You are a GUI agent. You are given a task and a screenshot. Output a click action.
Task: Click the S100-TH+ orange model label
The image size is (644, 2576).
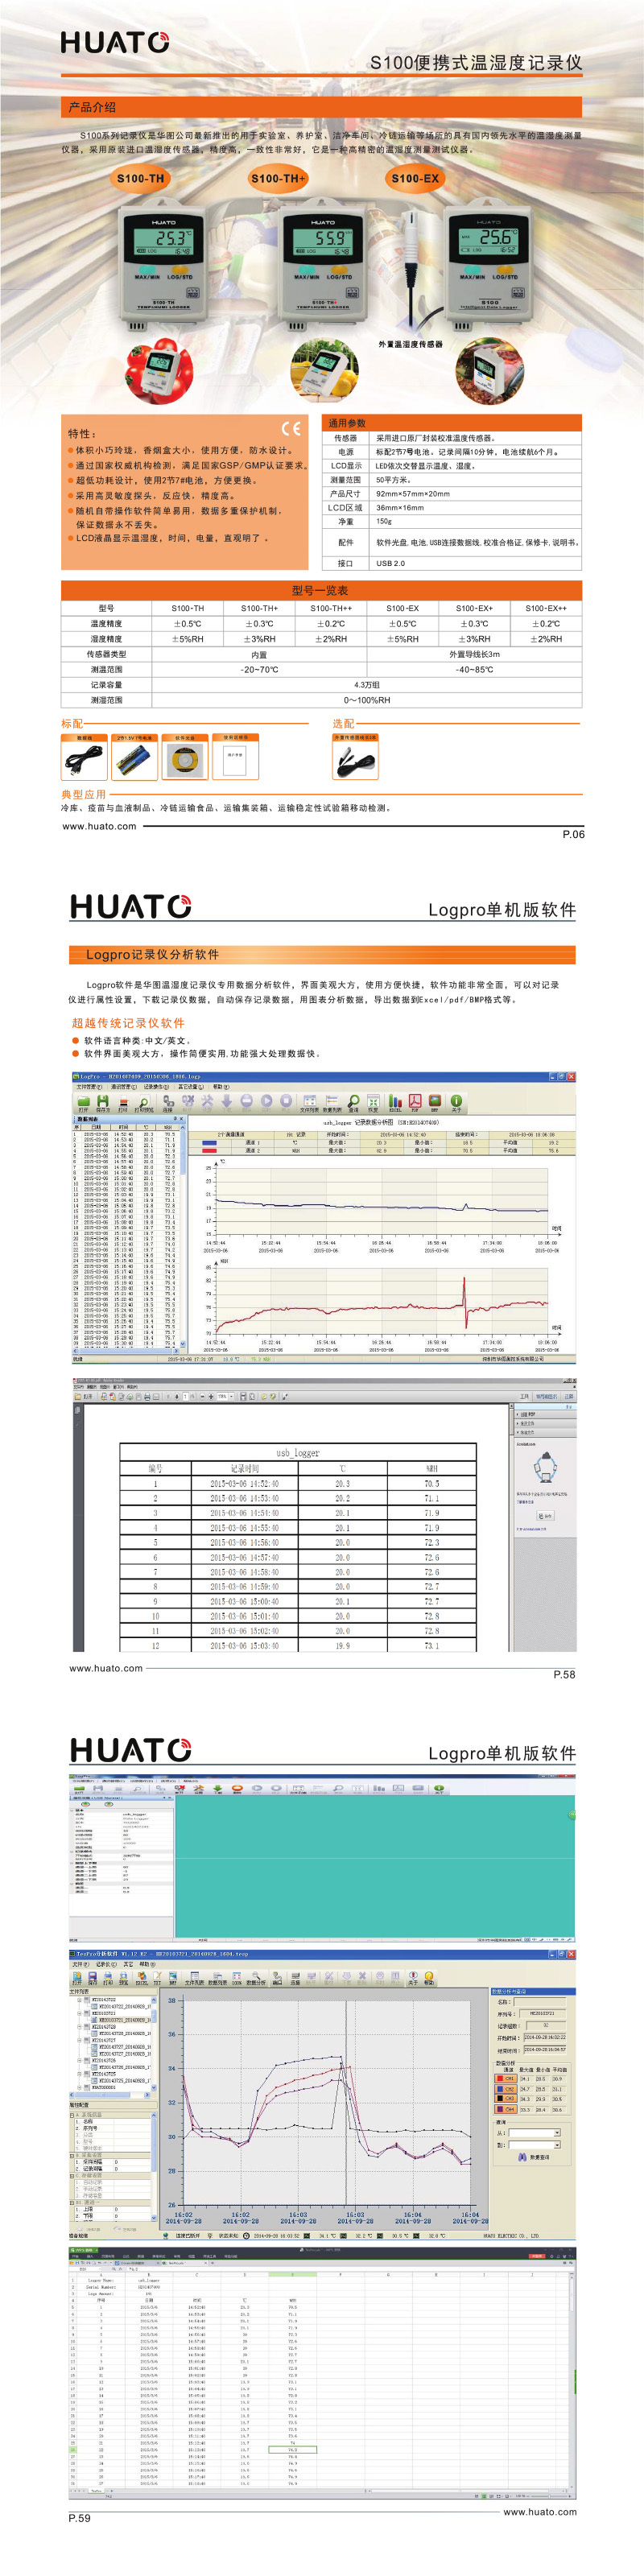point(278,178)
